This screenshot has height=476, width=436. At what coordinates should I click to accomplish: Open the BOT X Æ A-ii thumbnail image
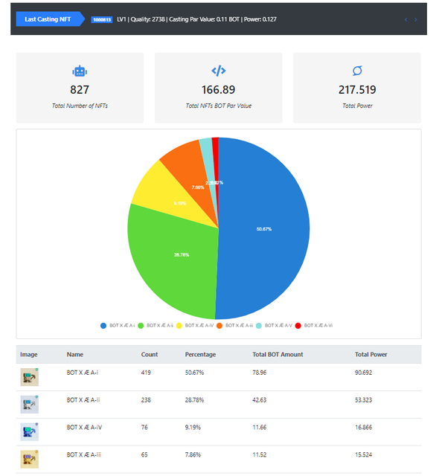pos(30,405)
